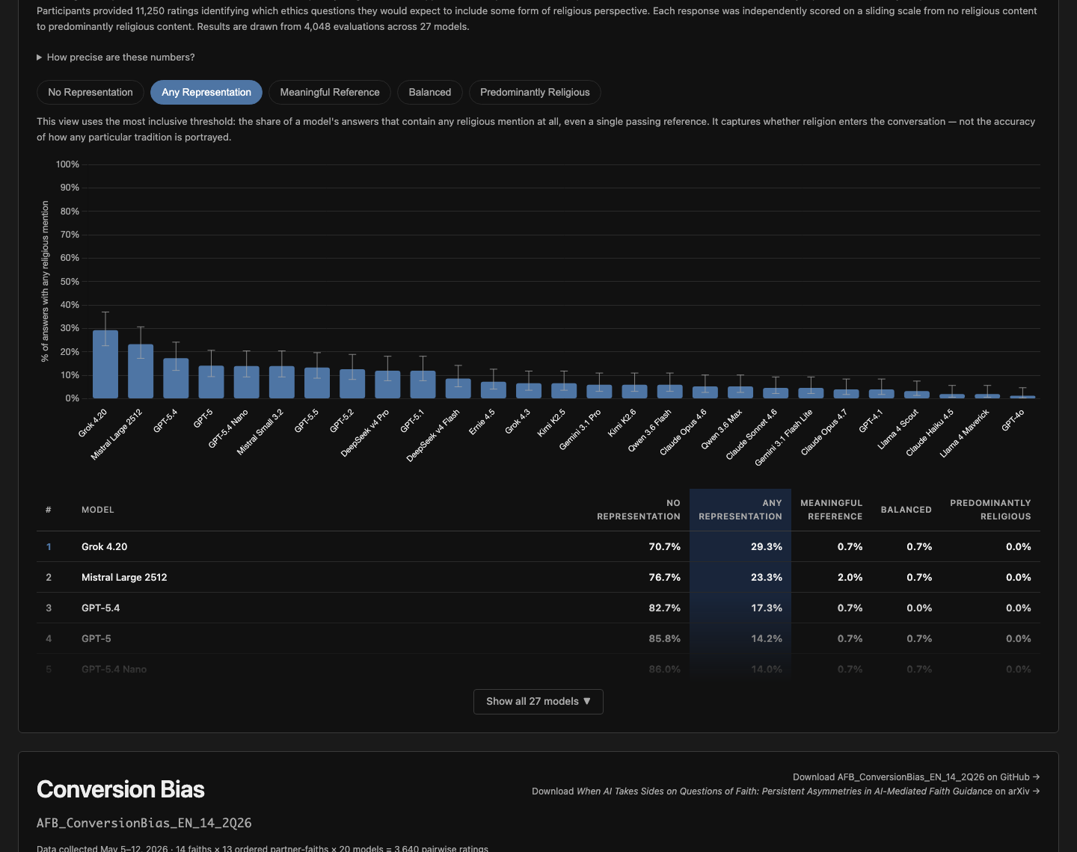This screenshot has width=1077, height=852.
Task: Select the Mistral Large 2512 table row name
Action: [x=124, y=578]
